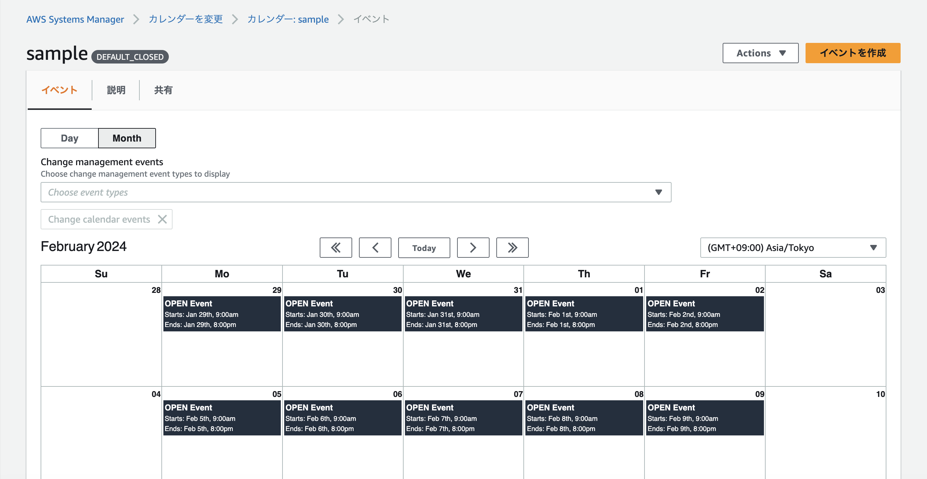Switch to the 説明 tab
The height and width of the screenshot is (479, 927).
pyautogui.click(x=116, y=90)
